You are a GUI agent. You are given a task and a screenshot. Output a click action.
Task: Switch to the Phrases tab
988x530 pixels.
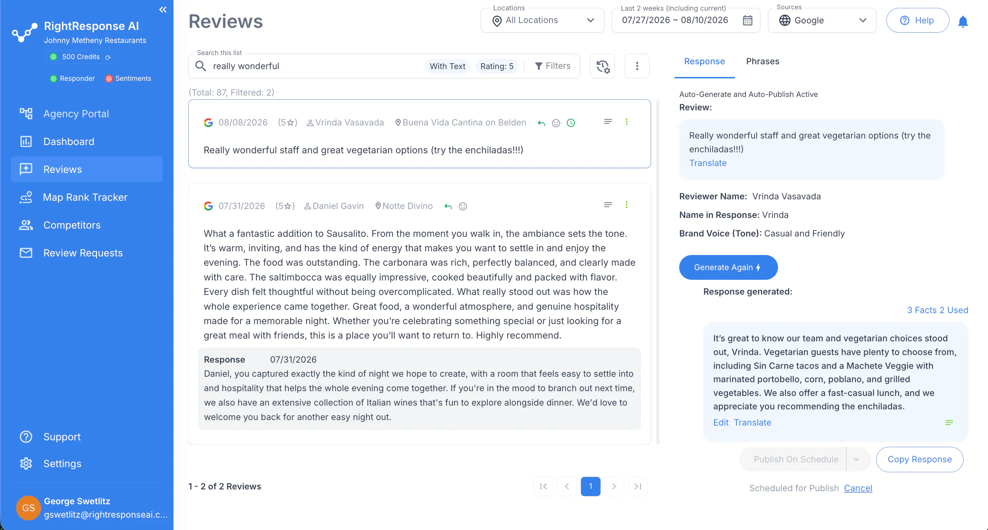pos(763,61)
